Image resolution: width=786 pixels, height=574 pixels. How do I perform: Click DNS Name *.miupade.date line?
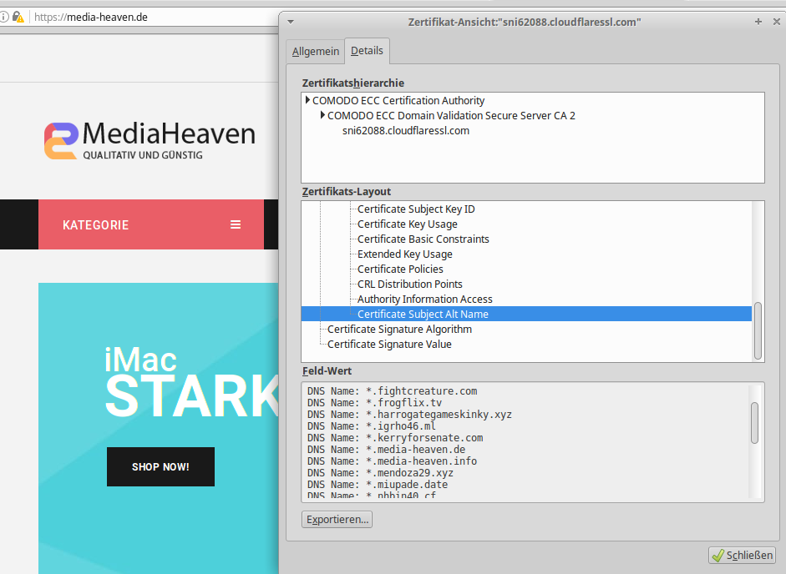coord(378,485)
